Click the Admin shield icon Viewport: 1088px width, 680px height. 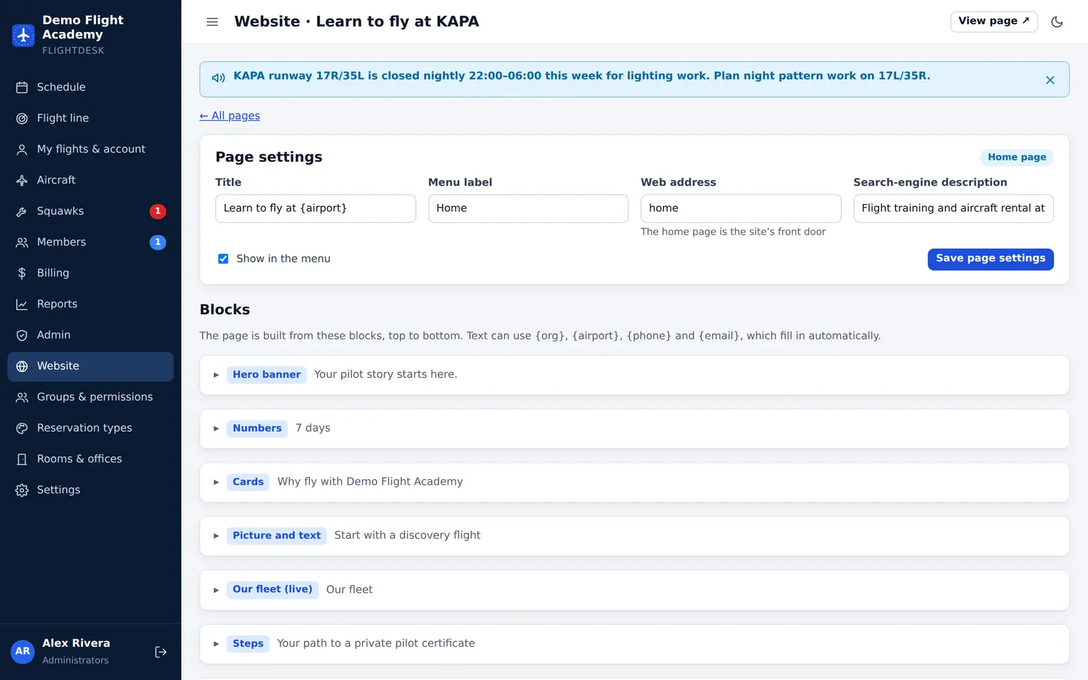pyautogui.click(x=22, y=335)
